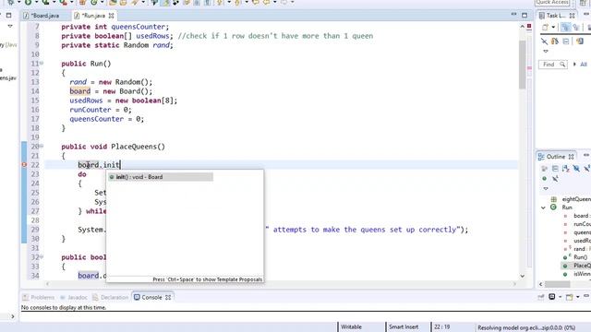Close the Outline view
Image resolution: width=591 pixels, height=332 pixels.
(571, 156)
